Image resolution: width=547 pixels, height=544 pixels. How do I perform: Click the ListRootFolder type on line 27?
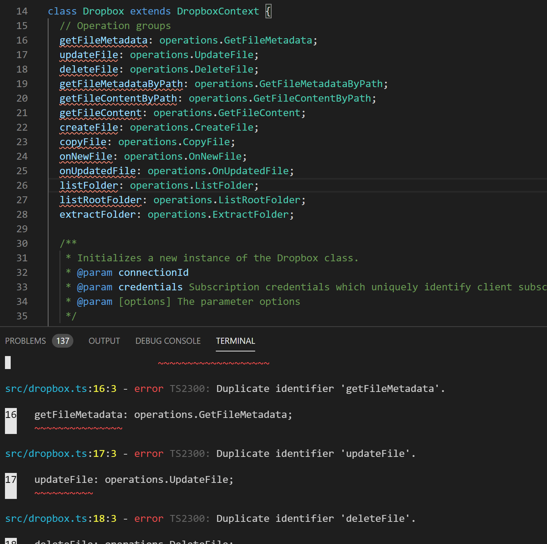(x=259, y=200)
